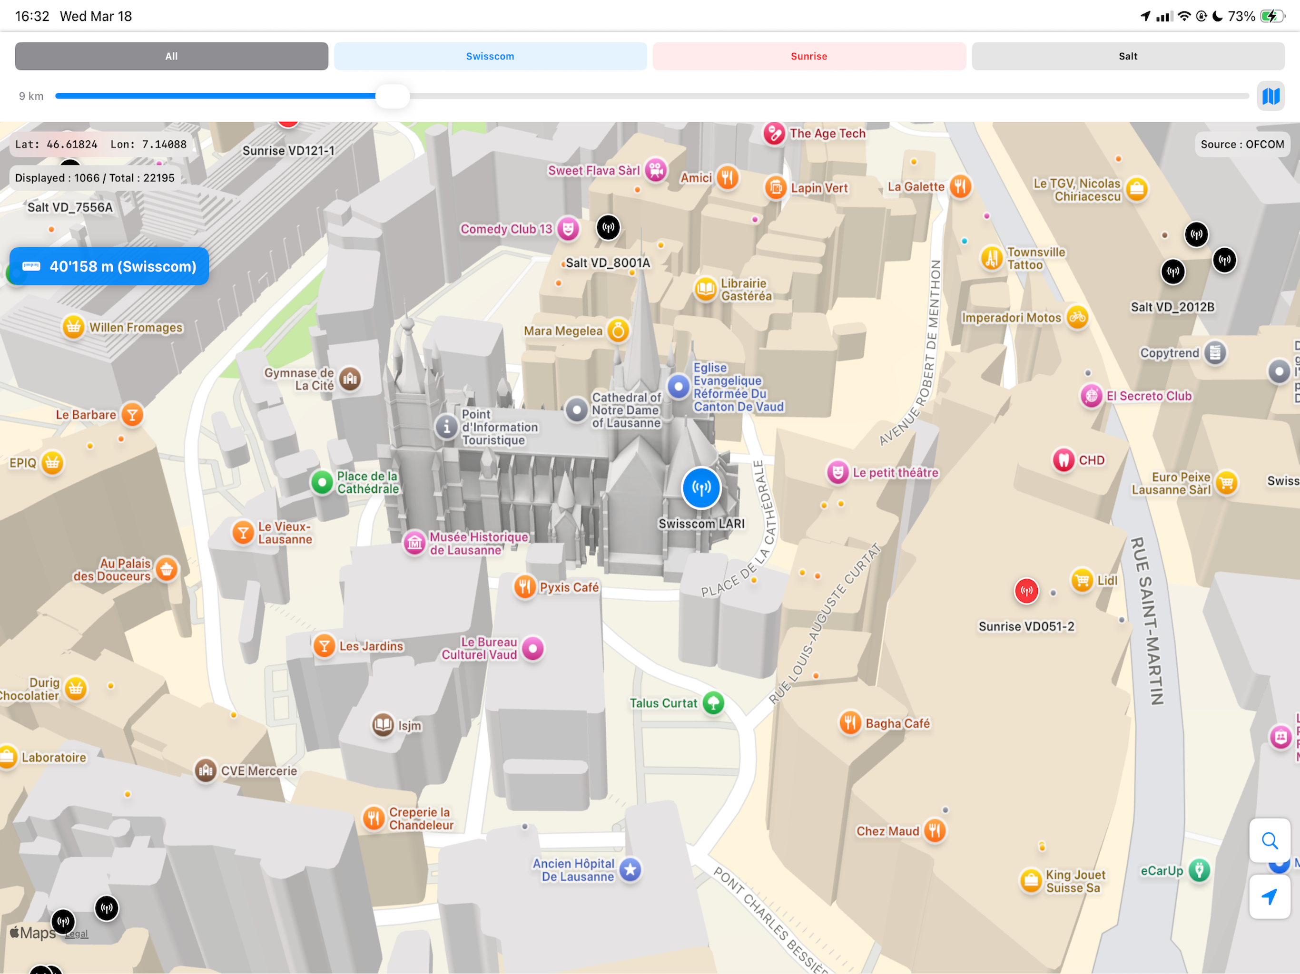1300x974 pixels.
Task: Tap the Le Barbare bar icon
Action: pyautogui.click(x=132, y=415)
